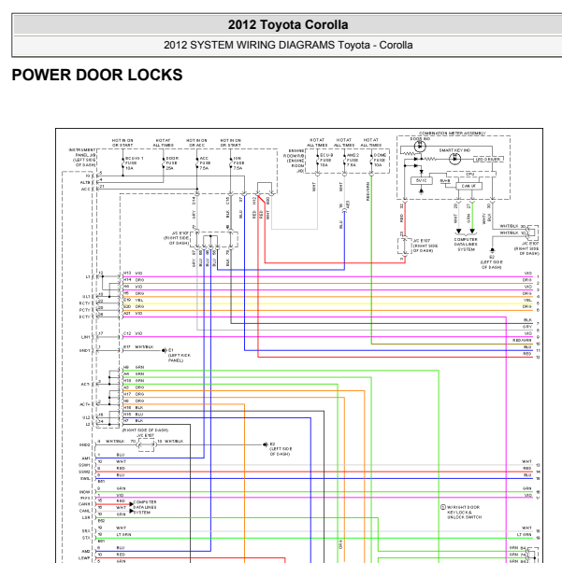
Task: Click the "ACT+" pin label
Action: (x=85, y=404)
